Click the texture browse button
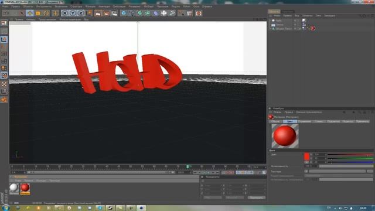This screenshot has height=211, width=375. click(370, 171)
